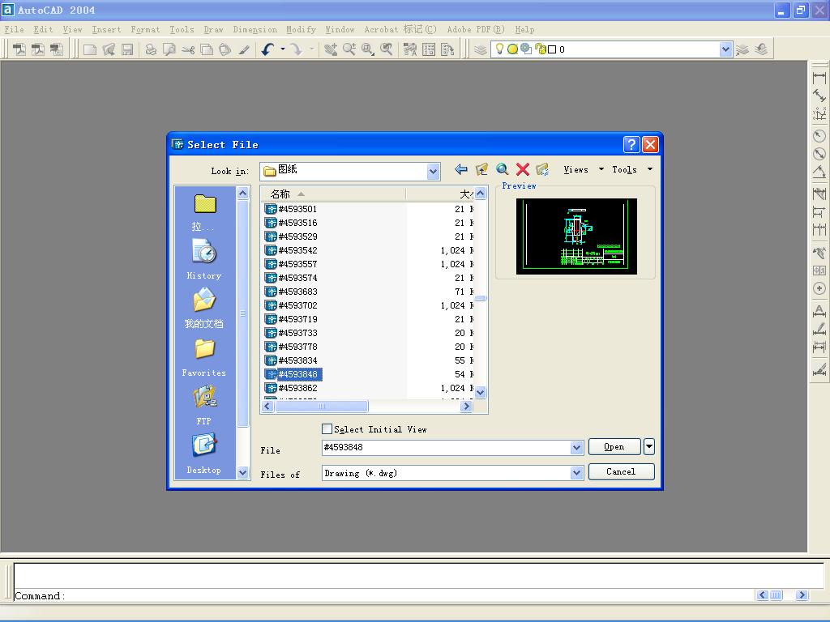
Task: Click the Plot printer toolbar icon
Action: click(151, 49)
